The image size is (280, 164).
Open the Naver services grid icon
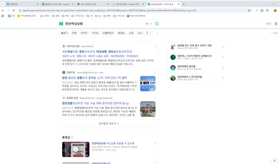276,23
